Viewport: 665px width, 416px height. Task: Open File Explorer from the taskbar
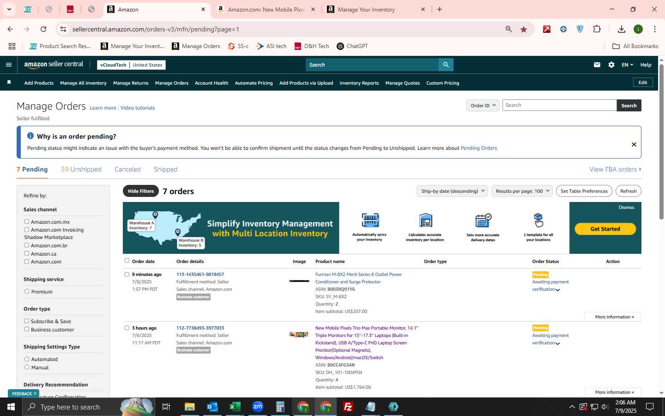point(189,407)
